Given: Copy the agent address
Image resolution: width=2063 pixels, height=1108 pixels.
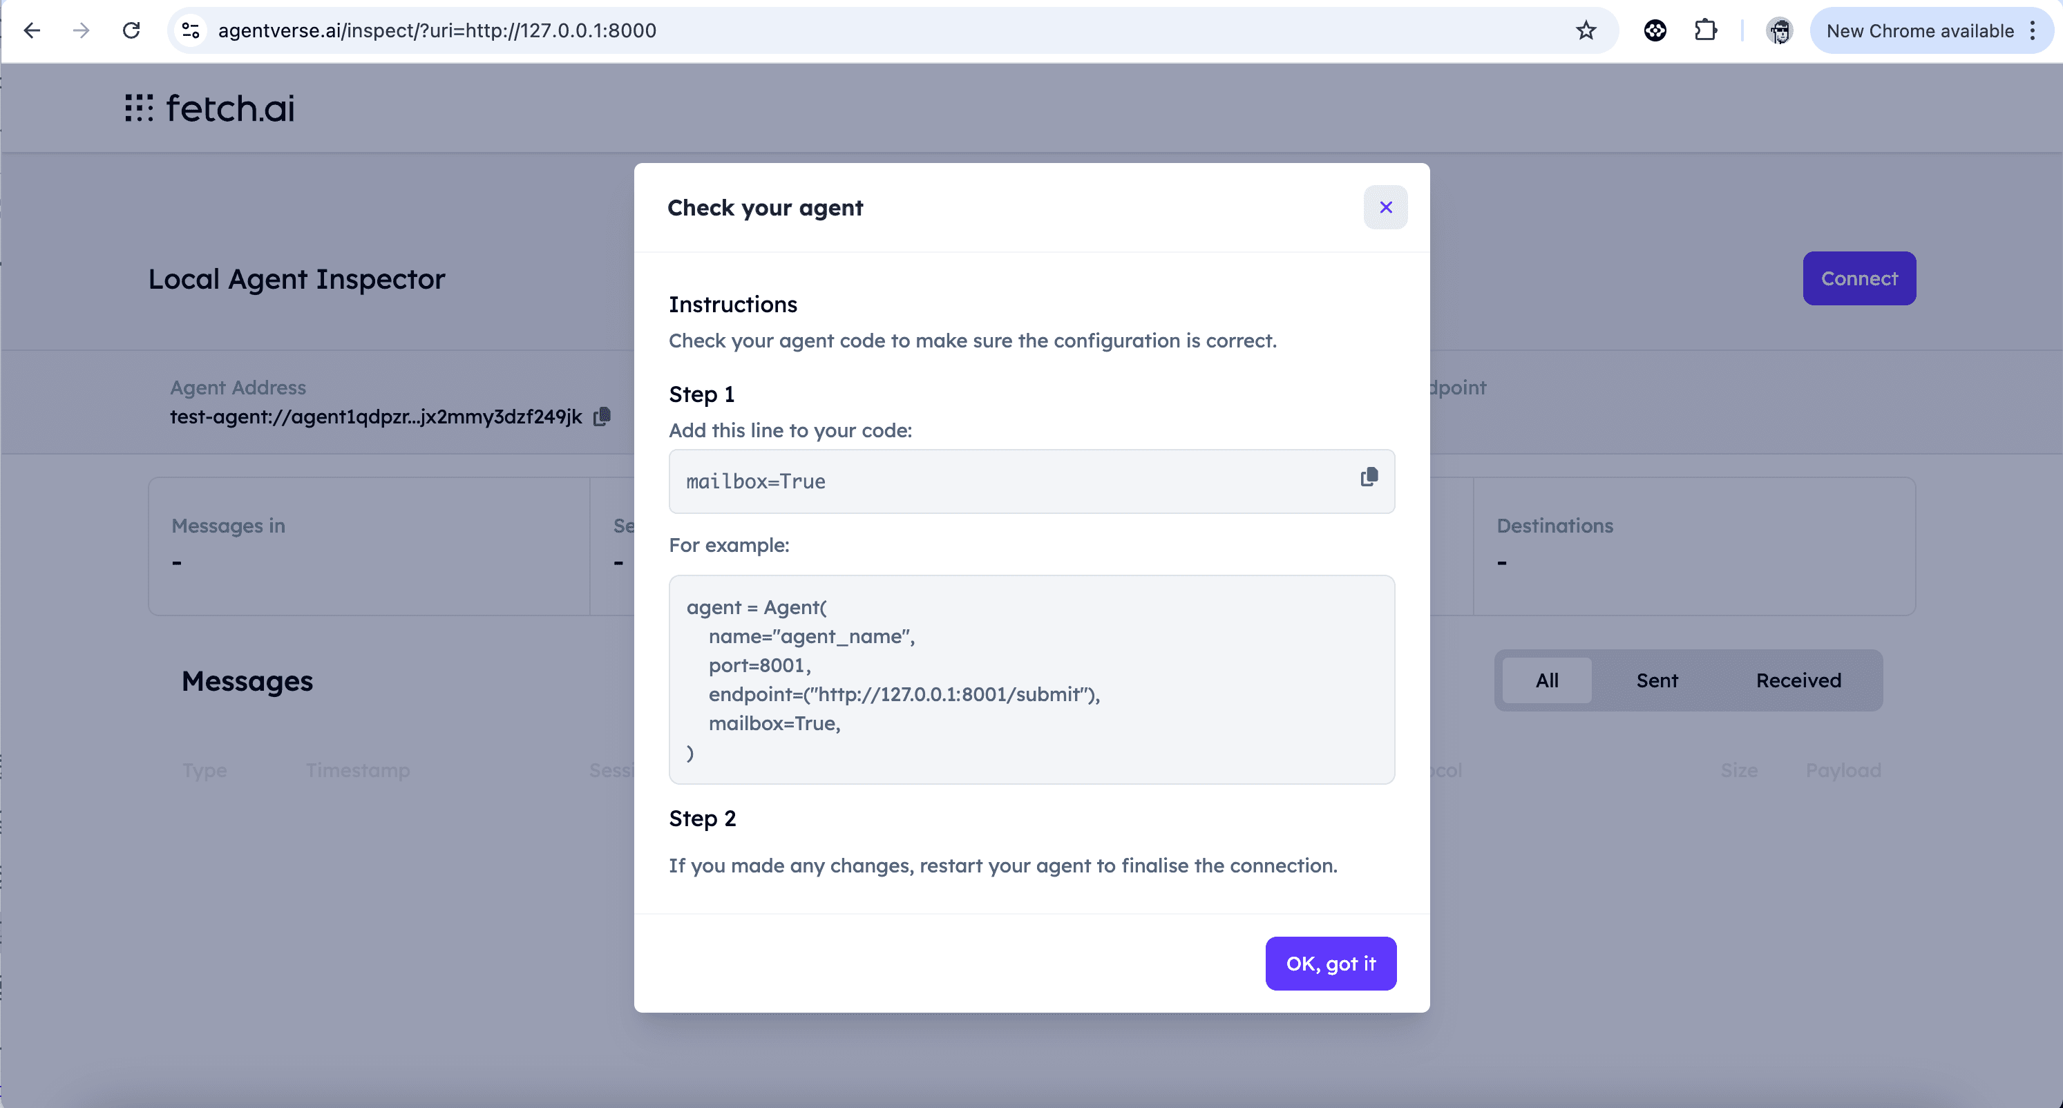Looking at the screenshot, I should (x=602, y=417).
